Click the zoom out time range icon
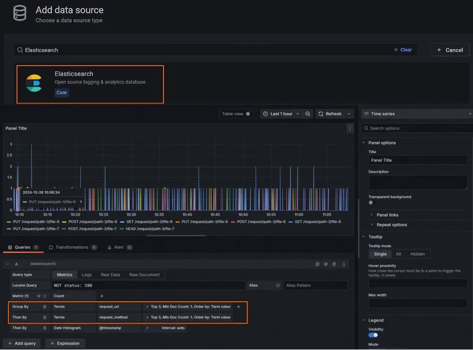473x350 pixels. pos(308,114)
